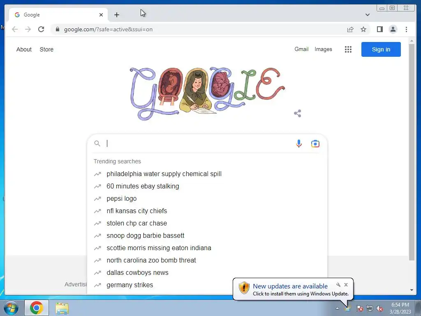Click the address bar URL

[x=108, y=29]
